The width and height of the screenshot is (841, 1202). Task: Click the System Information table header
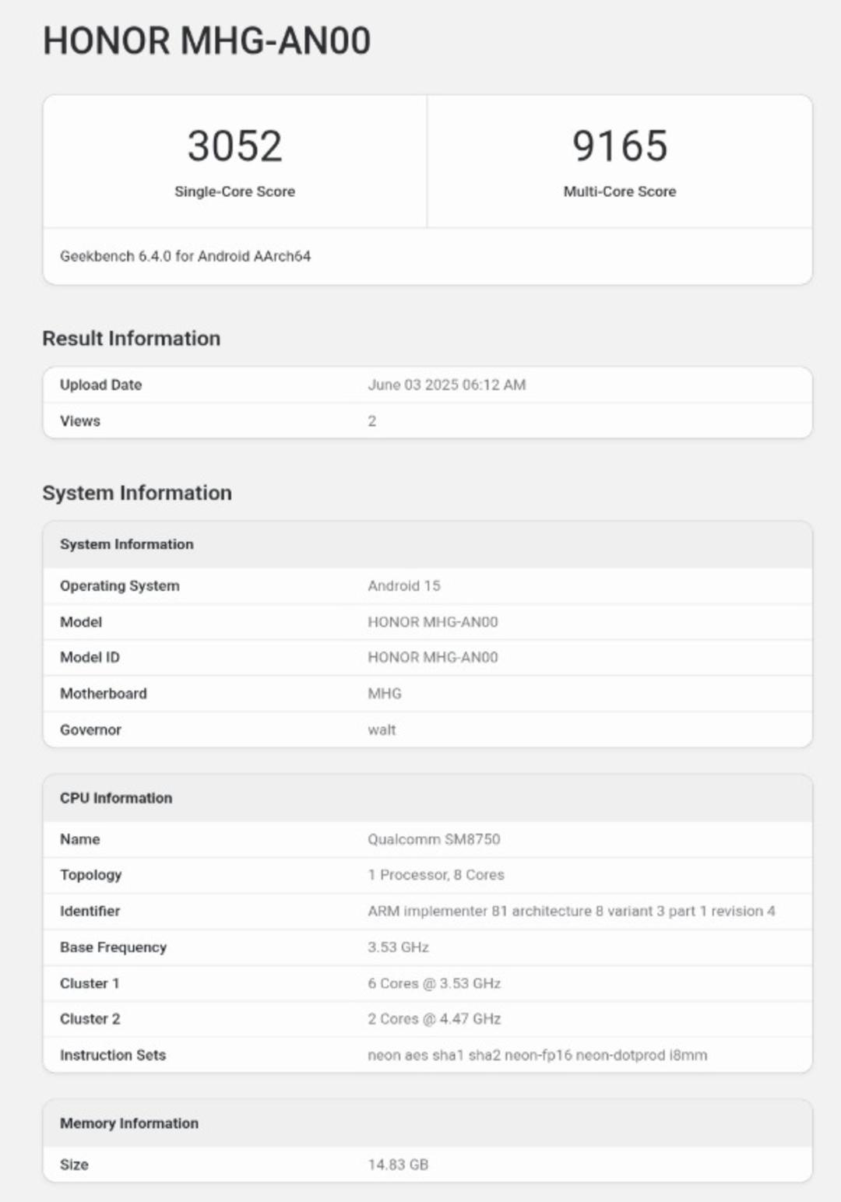tap(428, 544)
